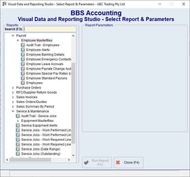The width and height of the screenshot is (190, 177).
Task: Click the Audit Trail - Employees report icon
Action: pyautogui.click(x=23, y=45)
